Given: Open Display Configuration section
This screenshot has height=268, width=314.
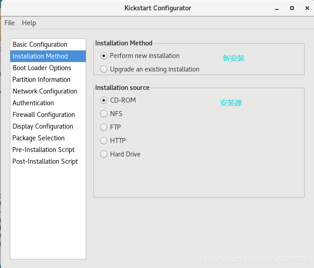Looking at the screenshot, I should click(48, 126).
